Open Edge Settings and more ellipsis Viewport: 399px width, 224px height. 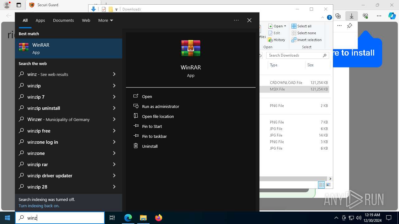coord(379,16)
